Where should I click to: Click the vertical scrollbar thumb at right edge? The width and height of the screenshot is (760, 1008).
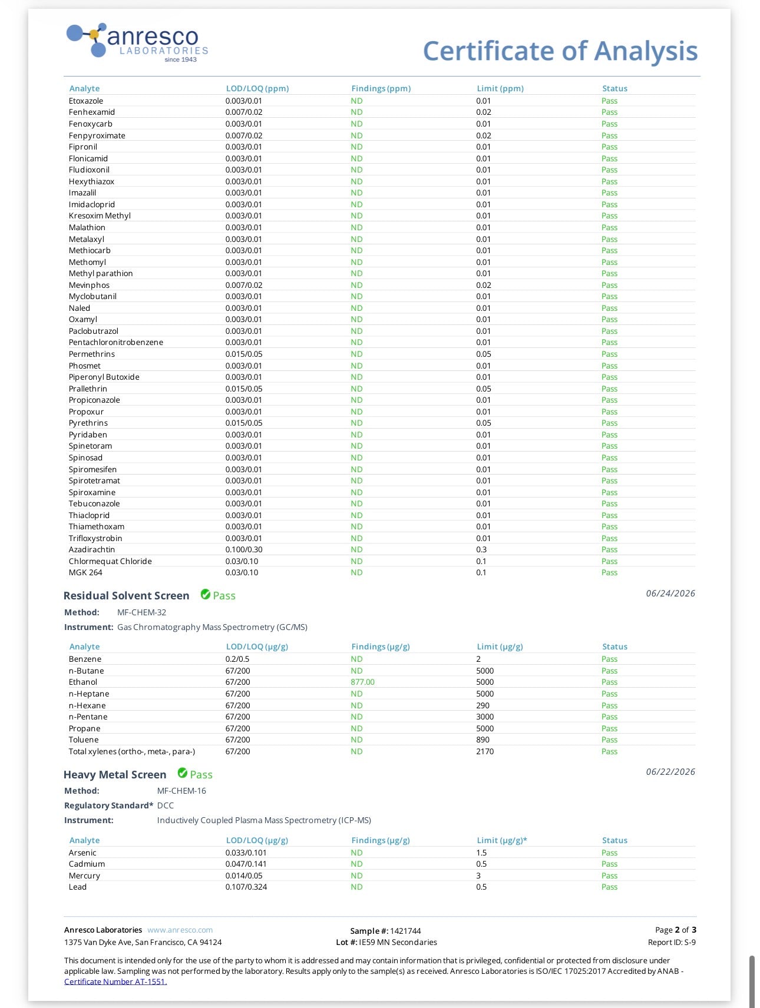click(752, 982)
